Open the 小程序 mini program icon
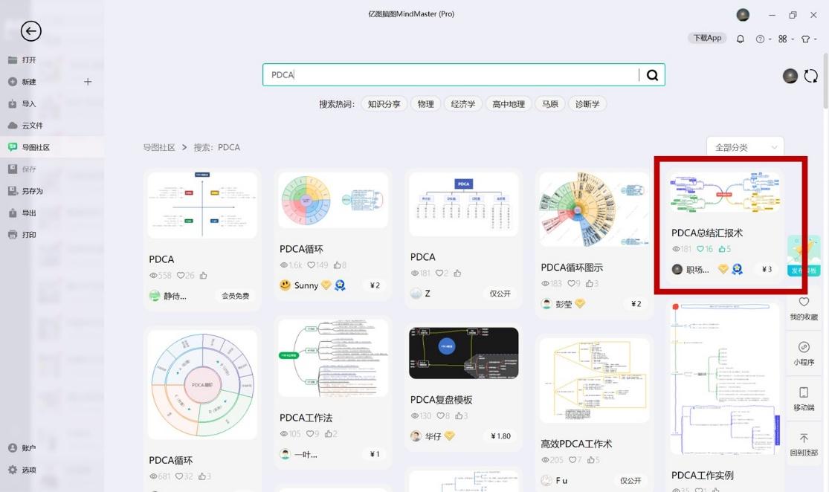The height and width of the screenshot is (492, 829). point(804,347)
